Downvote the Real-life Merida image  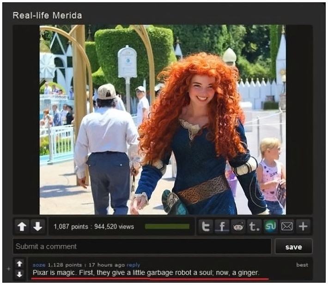38,226
